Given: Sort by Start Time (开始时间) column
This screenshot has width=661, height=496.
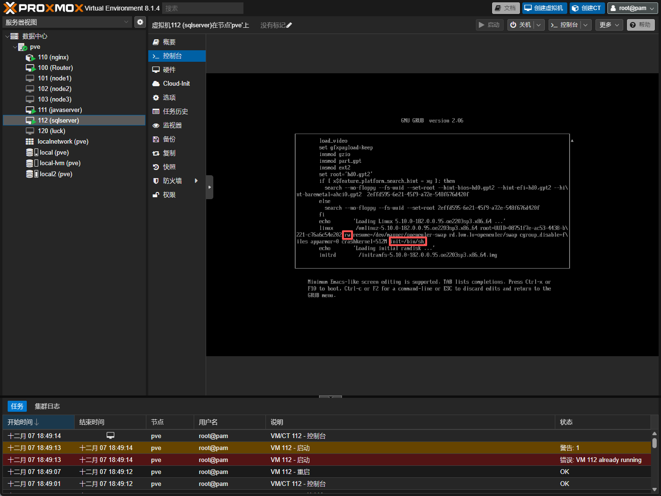Looking at the screenshot, I should (38, 422).
